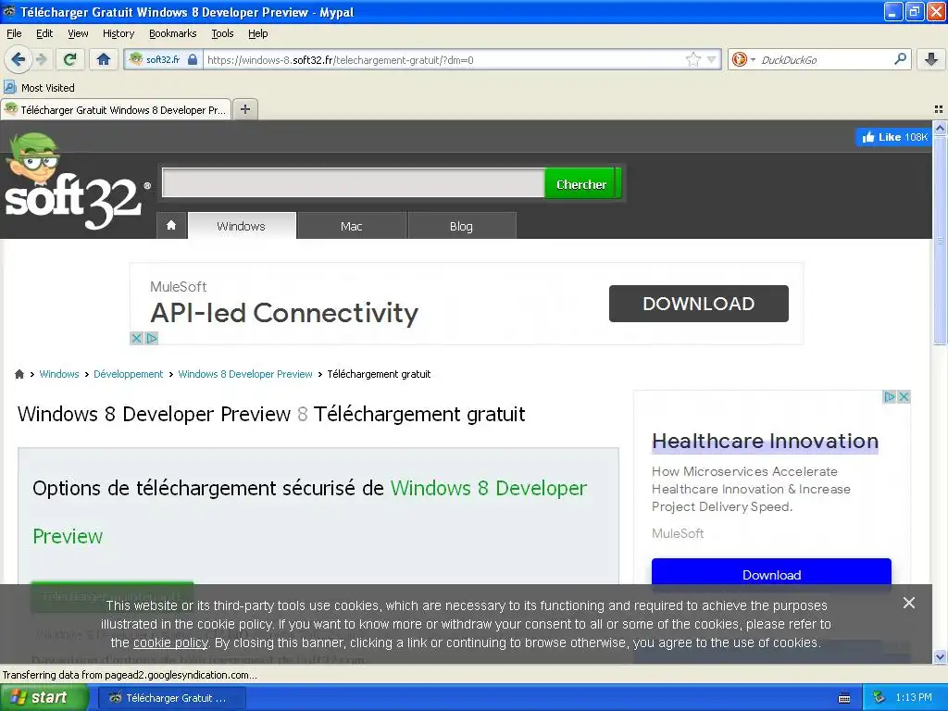Open the URL history dropdown arrow

(x=712, y=59)
